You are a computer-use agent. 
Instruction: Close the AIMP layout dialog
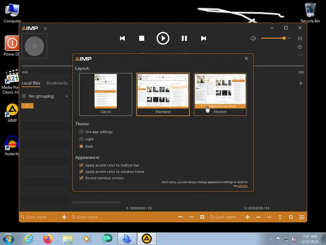pos(246,59)
